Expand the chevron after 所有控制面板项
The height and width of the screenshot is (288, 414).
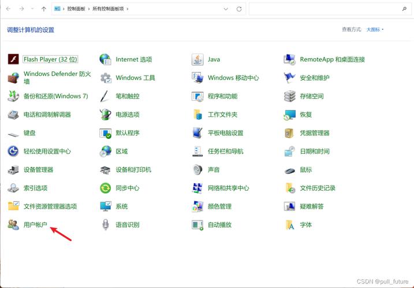(x=128, y=9)
